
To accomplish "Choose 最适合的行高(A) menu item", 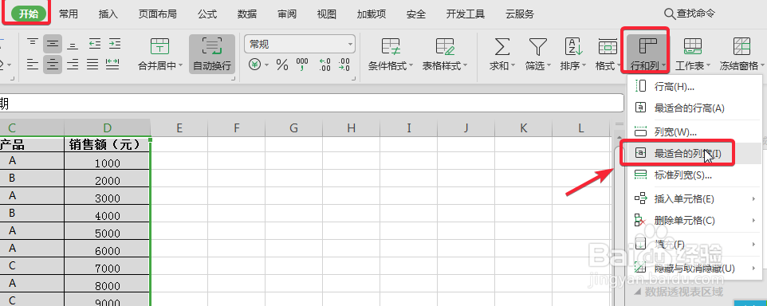I will coord(694,108).
